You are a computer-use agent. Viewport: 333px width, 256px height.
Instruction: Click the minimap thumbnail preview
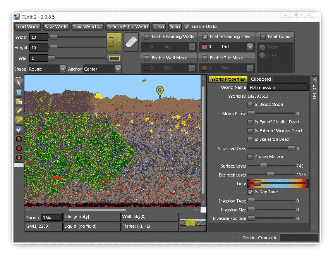click(x=193, y=222)
